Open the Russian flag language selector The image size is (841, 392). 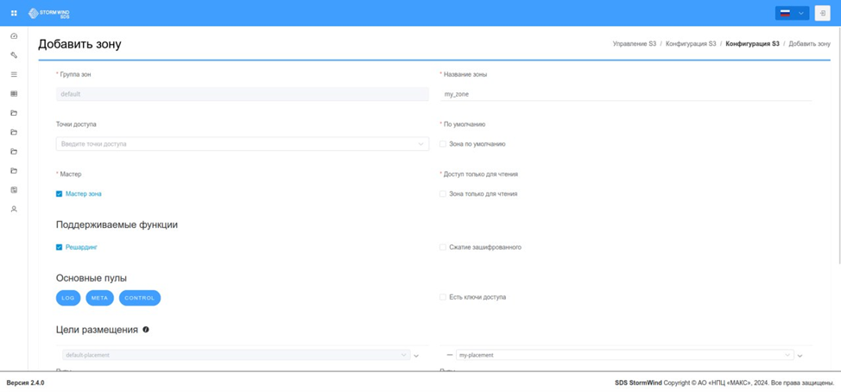(x=792, y=13)
